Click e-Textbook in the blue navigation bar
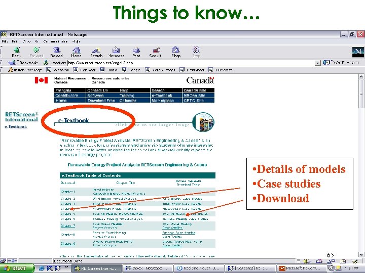Image resolution: width=365 pixels, height=273 pixels. coord(162,96)
